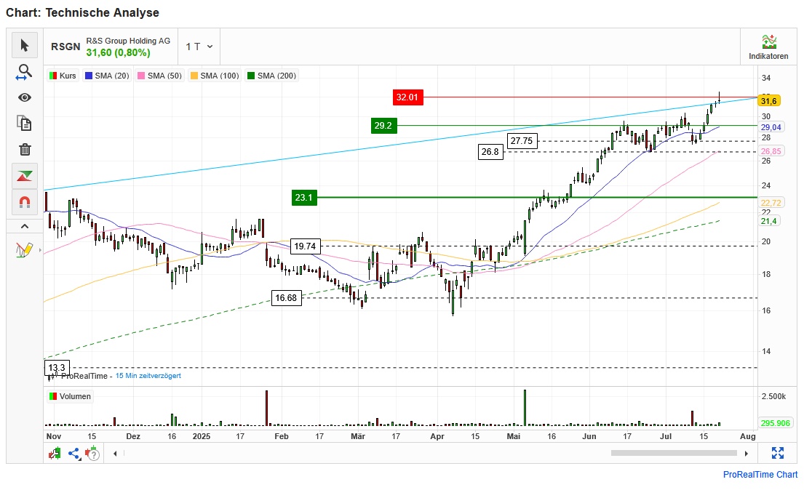Select the cursor pointer tool
Viewport: 804px width, 490px height.
(x=25, y=46)
